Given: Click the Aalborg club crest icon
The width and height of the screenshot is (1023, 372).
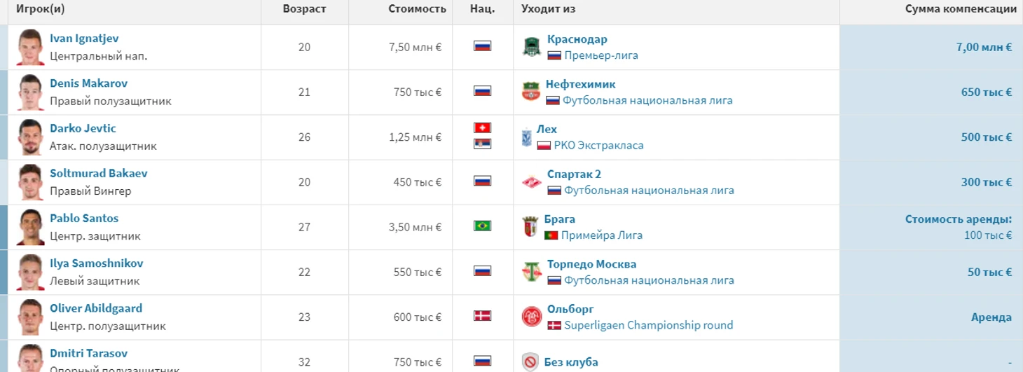Looking at the screenshot, I should tap(532, 317).
